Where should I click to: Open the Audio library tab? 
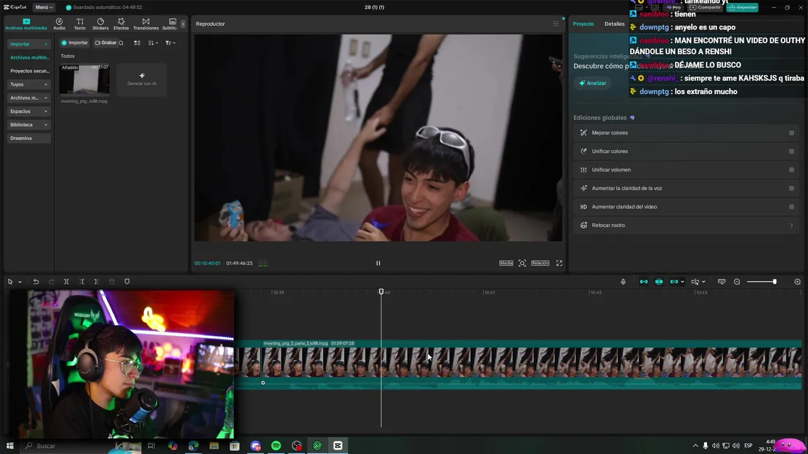tap(59, 24)
